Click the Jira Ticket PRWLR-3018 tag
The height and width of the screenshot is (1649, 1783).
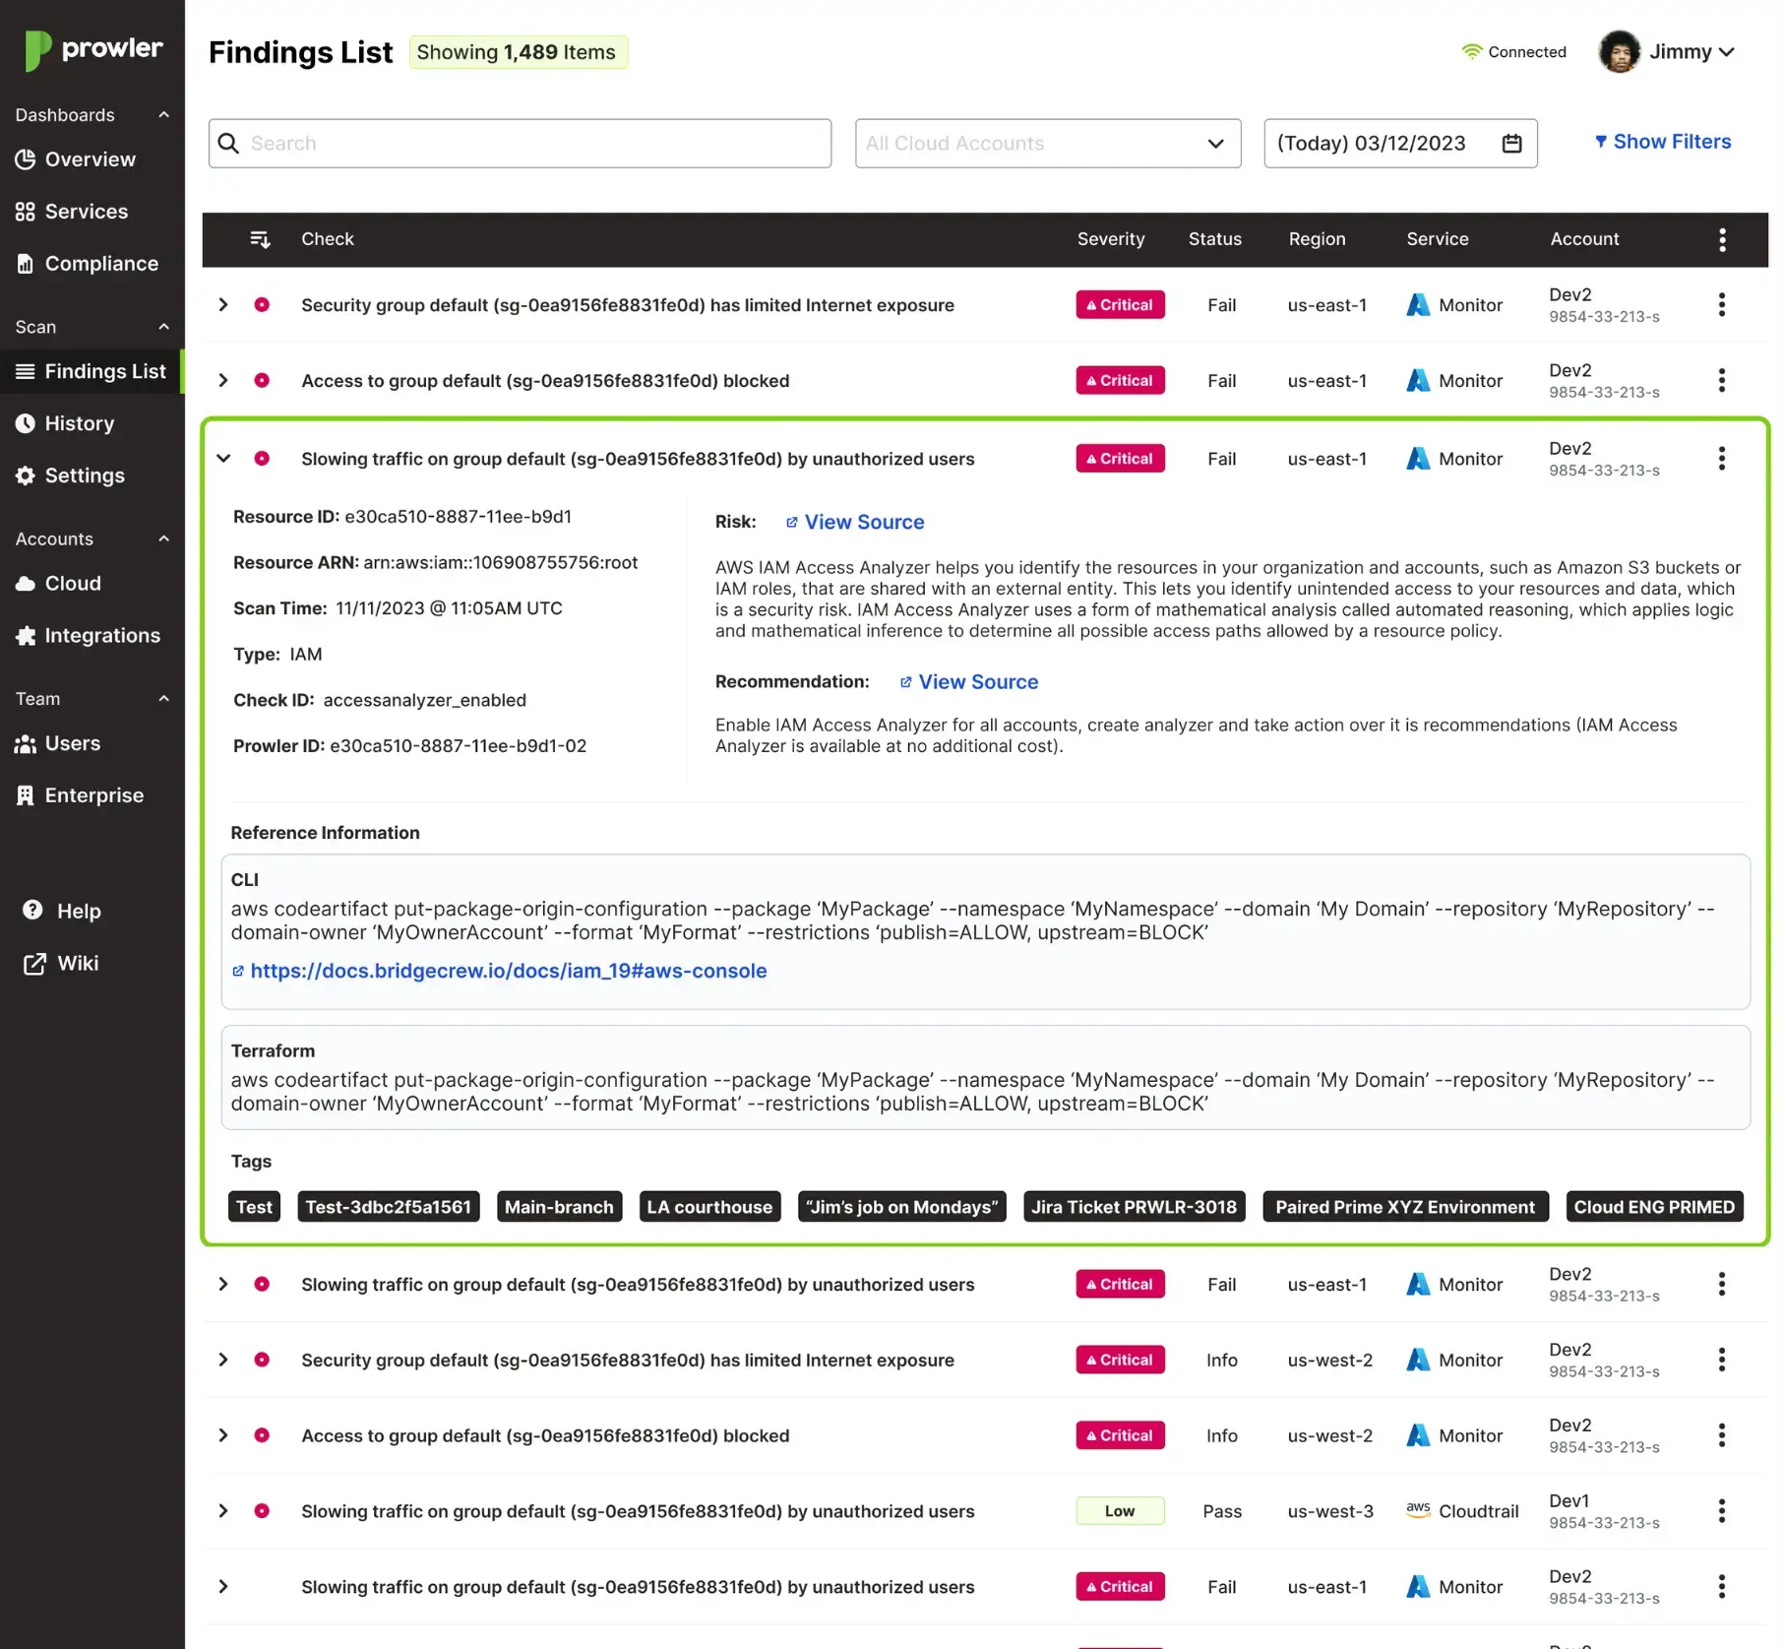point(1135,1207)
